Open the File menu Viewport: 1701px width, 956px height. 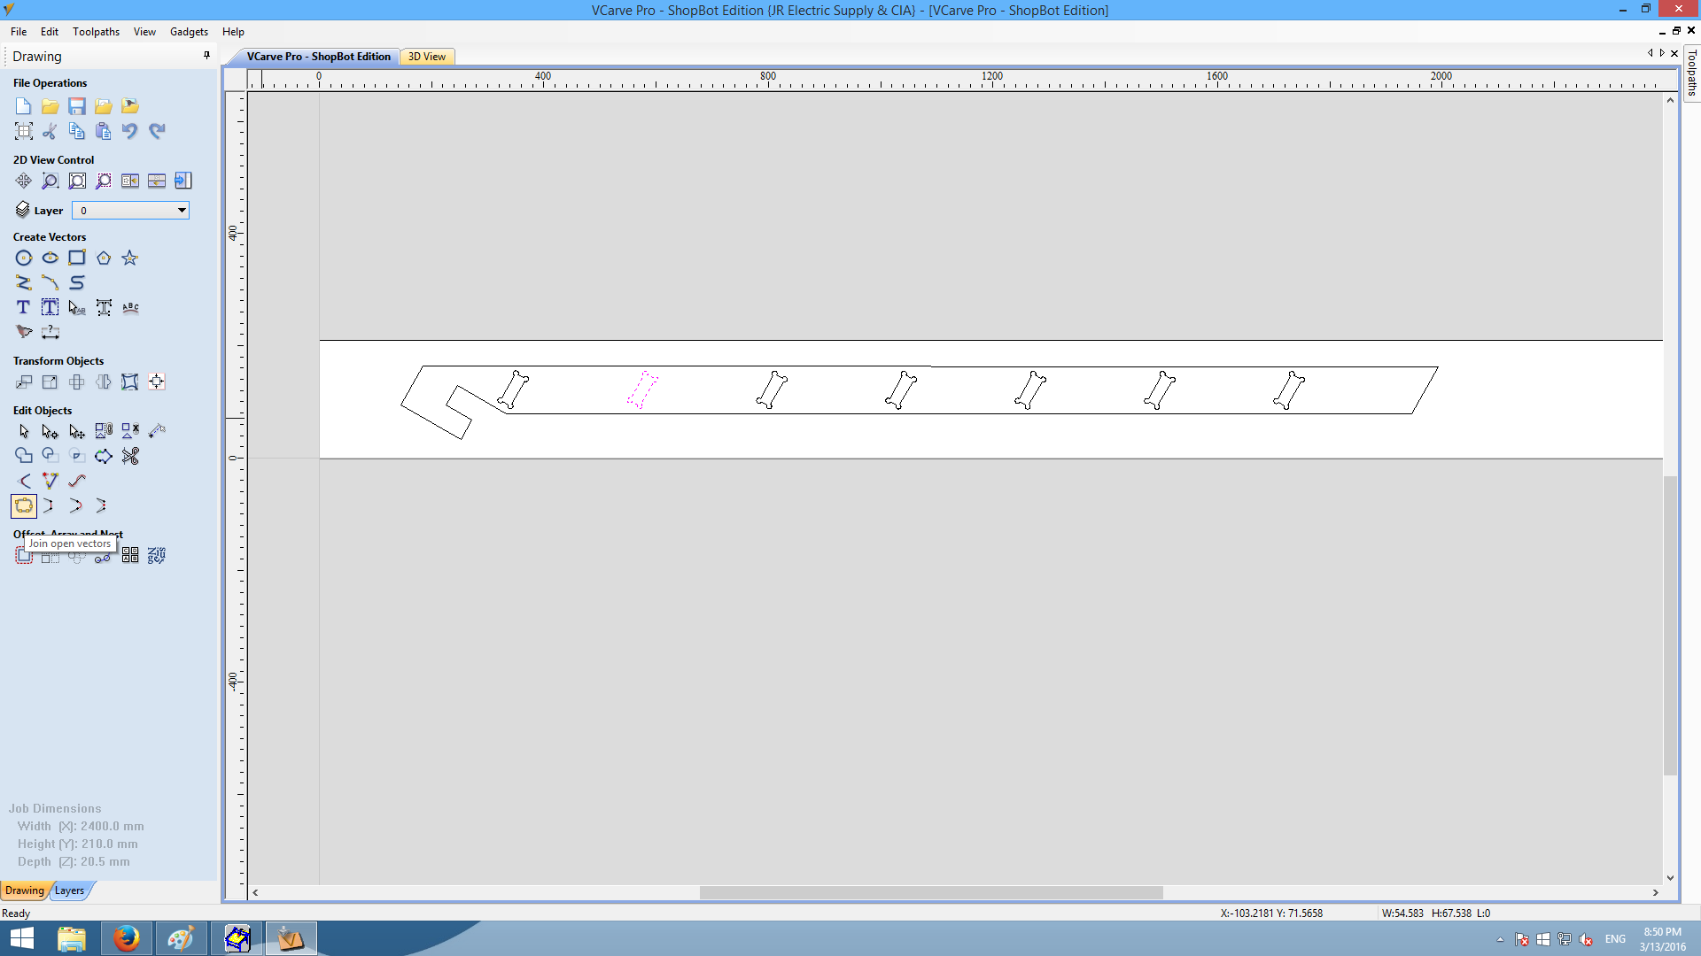tap(19, 32)
